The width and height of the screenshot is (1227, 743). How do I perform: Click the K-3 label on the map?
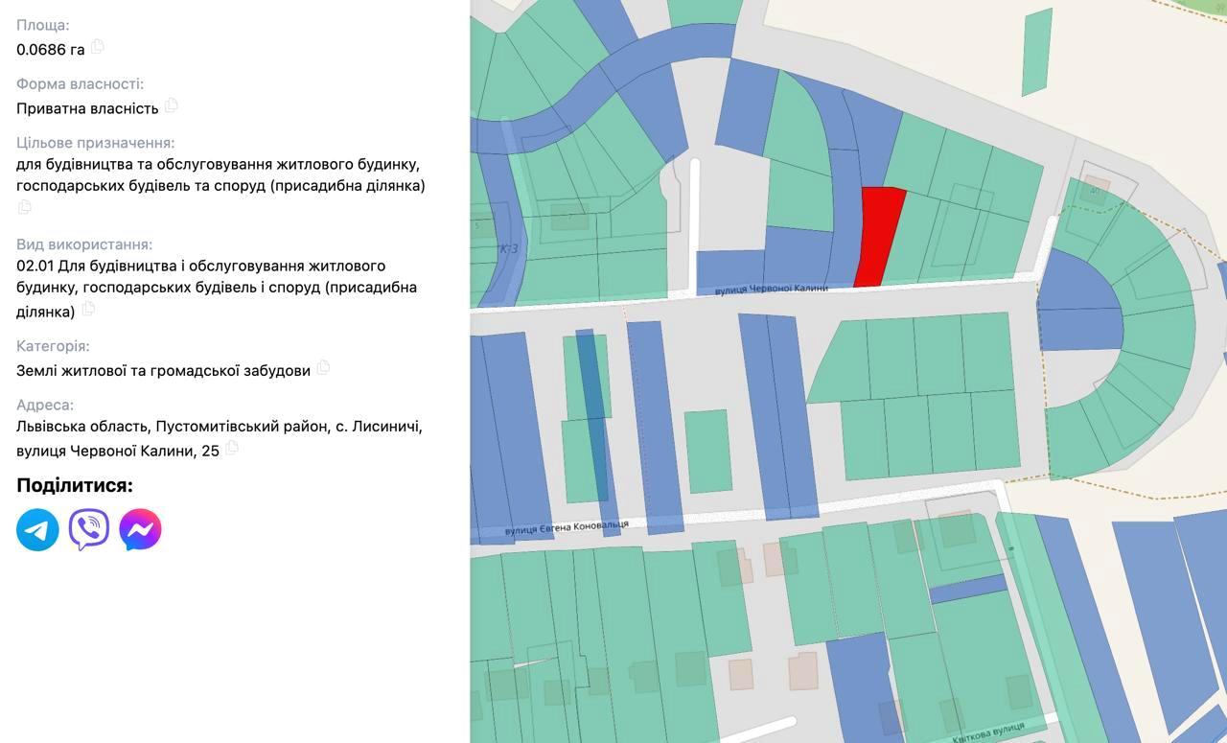coord(508,249)
